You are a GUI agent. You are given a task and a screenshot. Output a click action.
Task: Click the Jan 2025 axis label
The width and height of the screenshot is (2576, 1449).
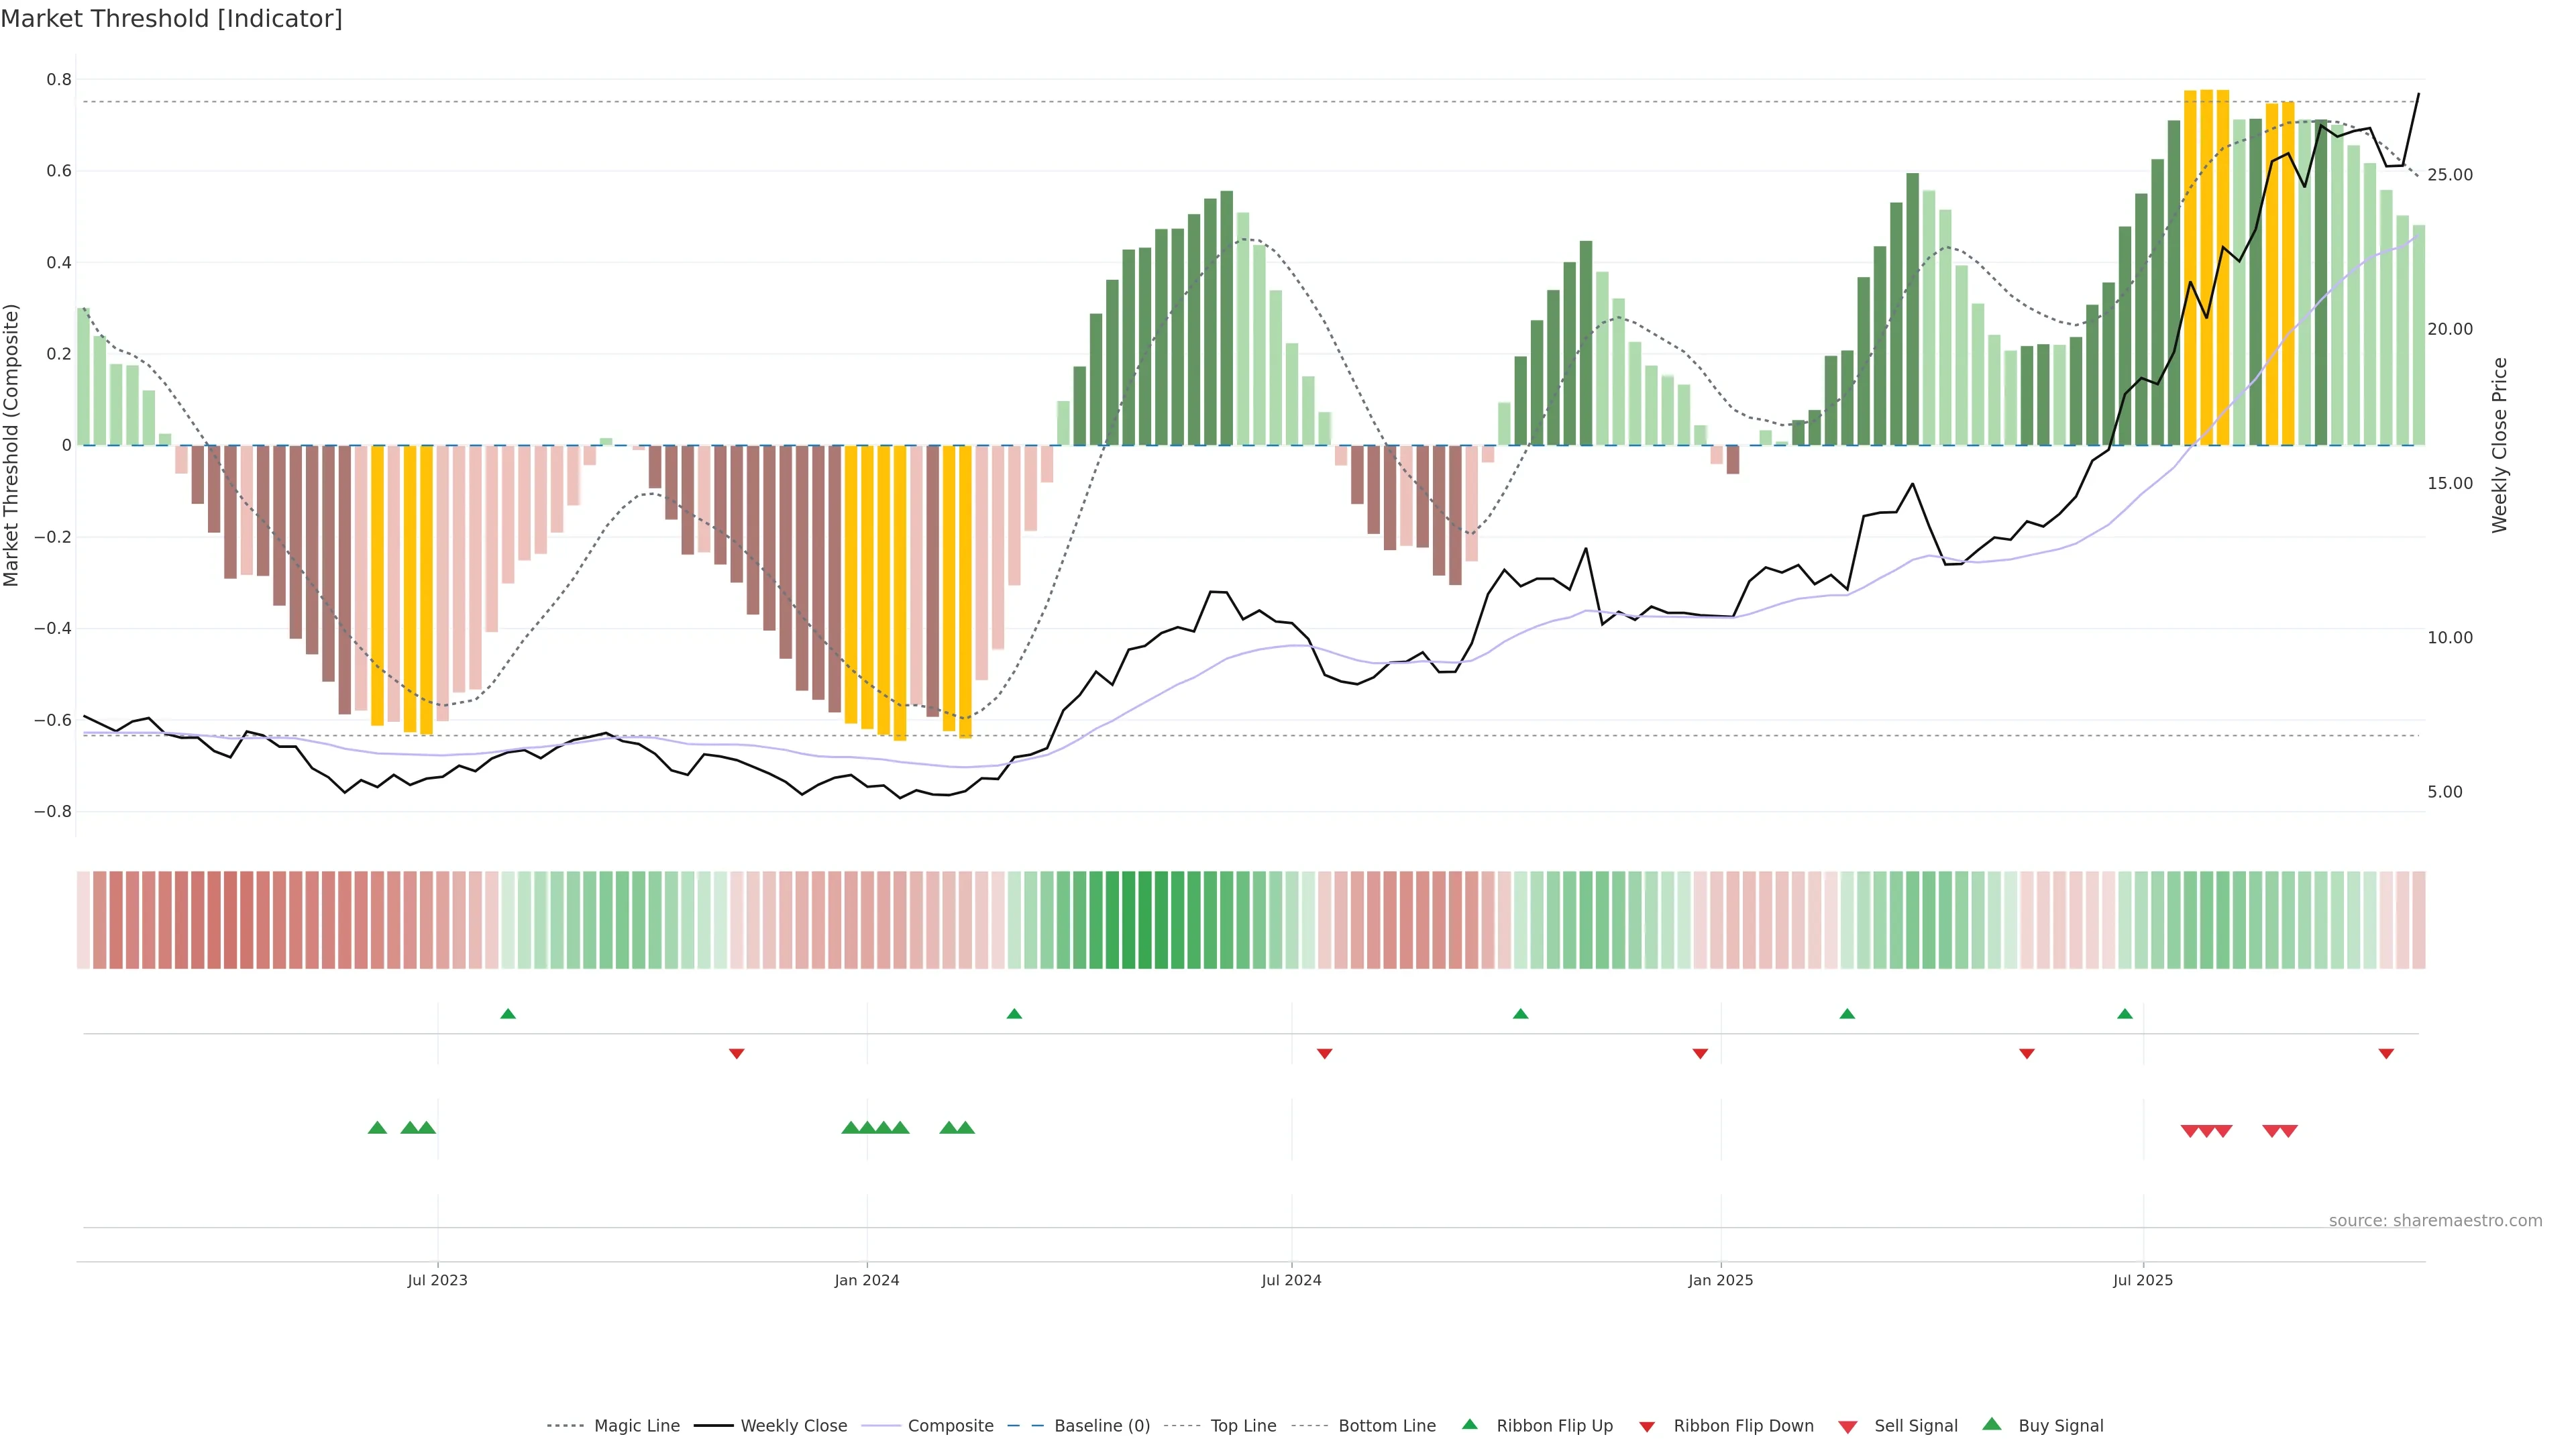[1720, 1280]
